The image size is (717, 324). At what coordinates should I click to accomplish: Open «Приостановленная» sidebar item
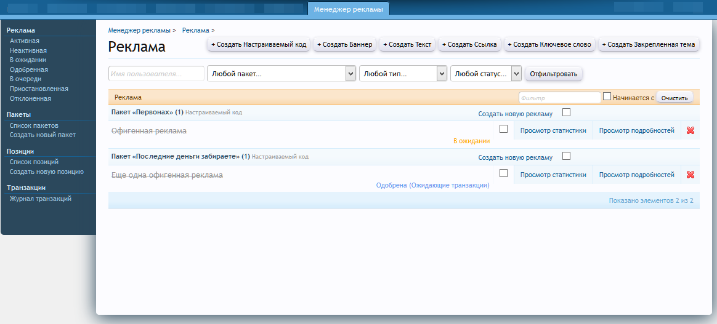click(x=39, y=89)
